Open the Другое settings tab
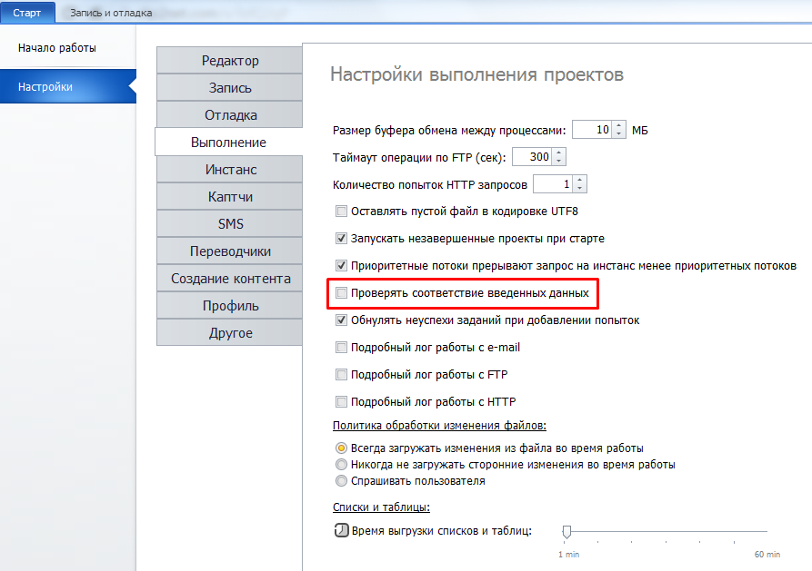 click(229, 333)
